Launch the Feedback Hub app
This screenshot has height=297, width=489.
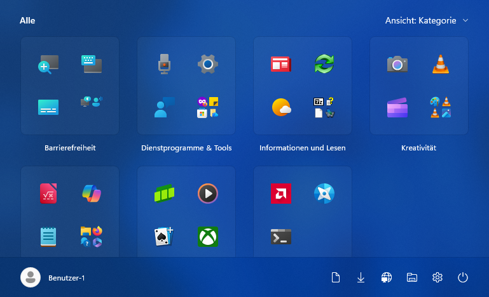[164, 107]
